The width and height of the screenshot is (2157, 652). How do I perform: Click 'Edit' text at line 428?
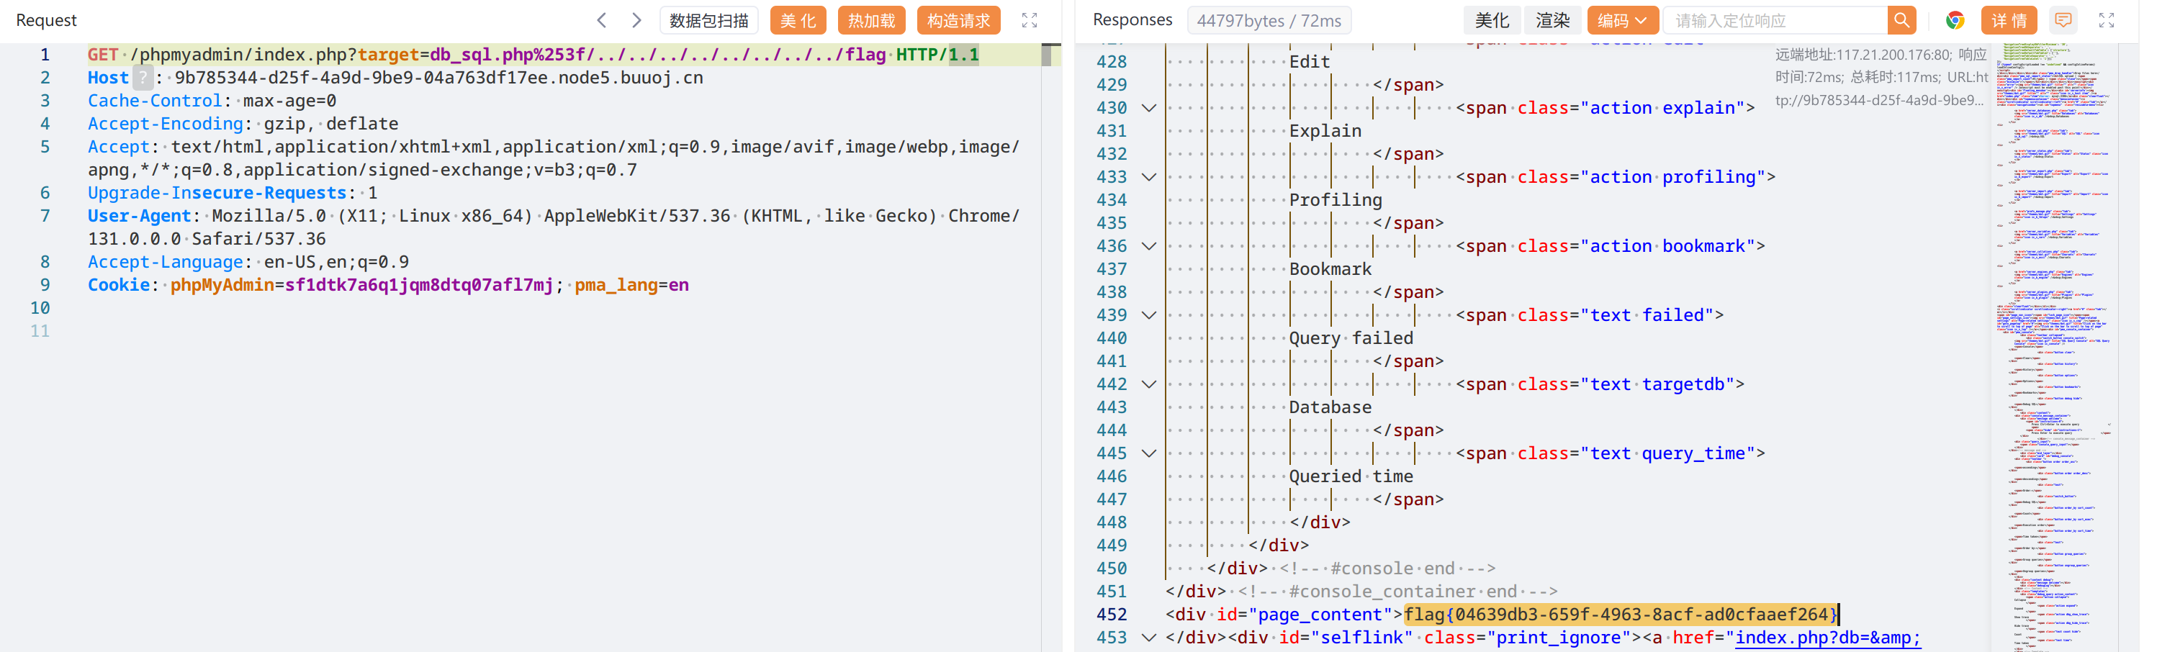click(x=1309, y=62)
